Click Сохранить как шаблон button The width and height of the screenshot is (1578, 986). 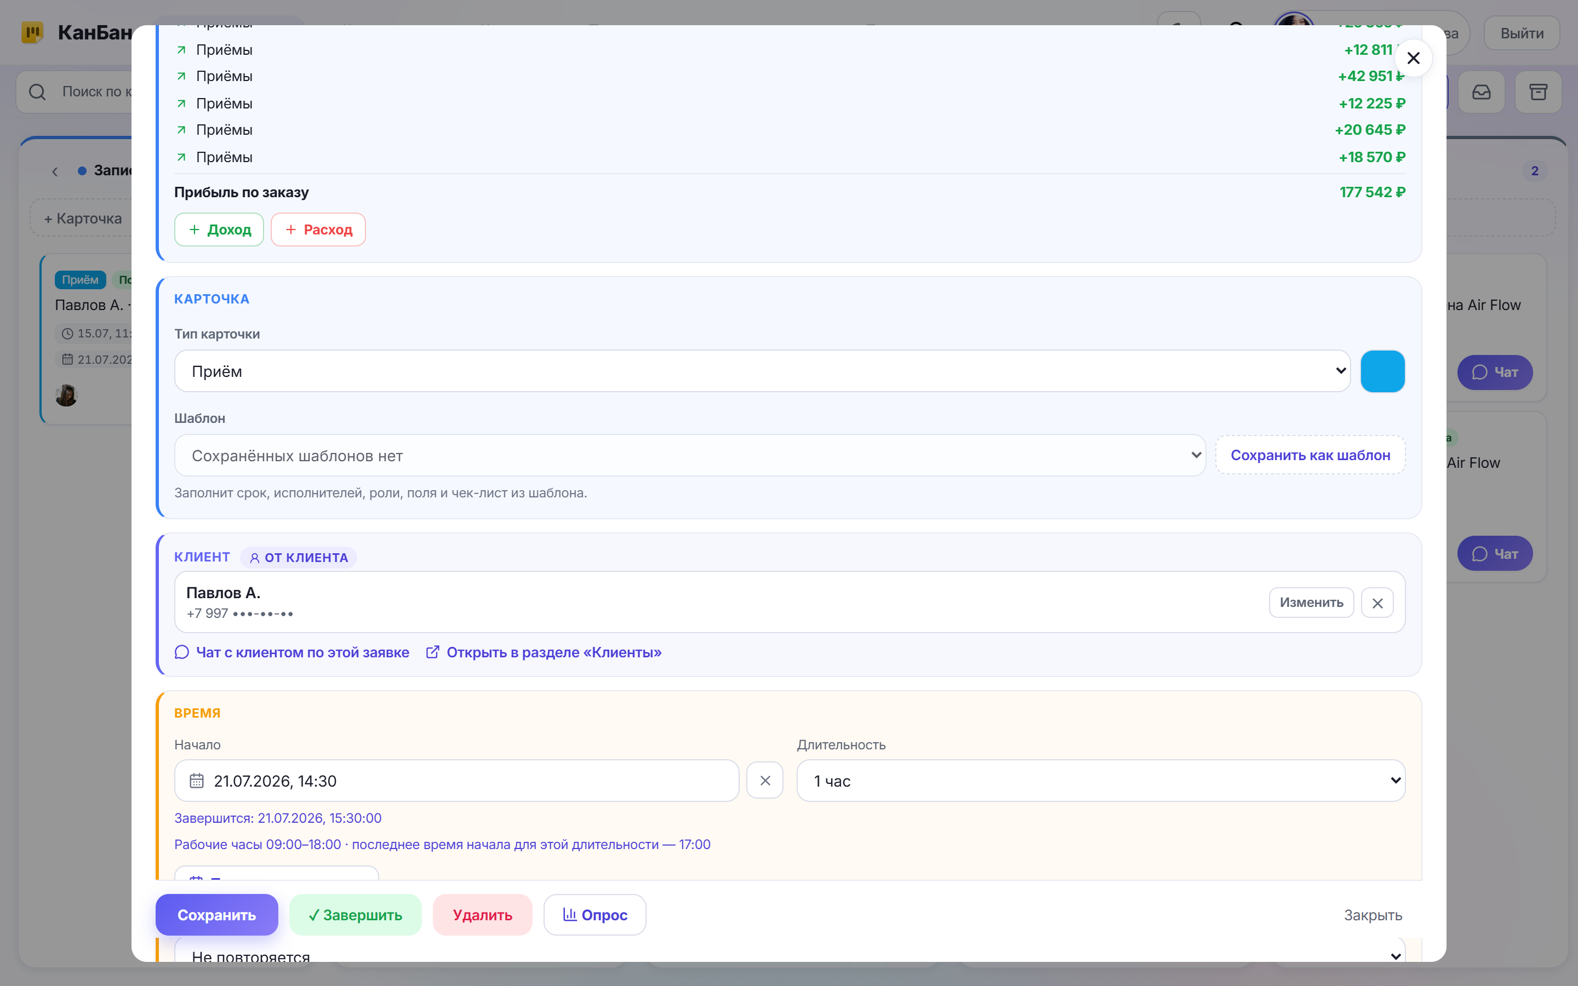(1310, 455)
